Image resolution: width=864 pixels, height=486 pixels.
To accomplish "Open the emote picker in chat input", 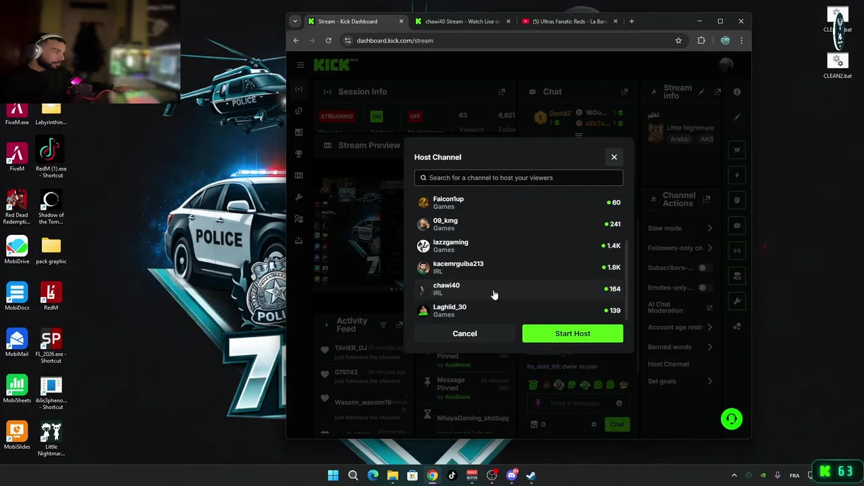I will (x=619, y=403).
